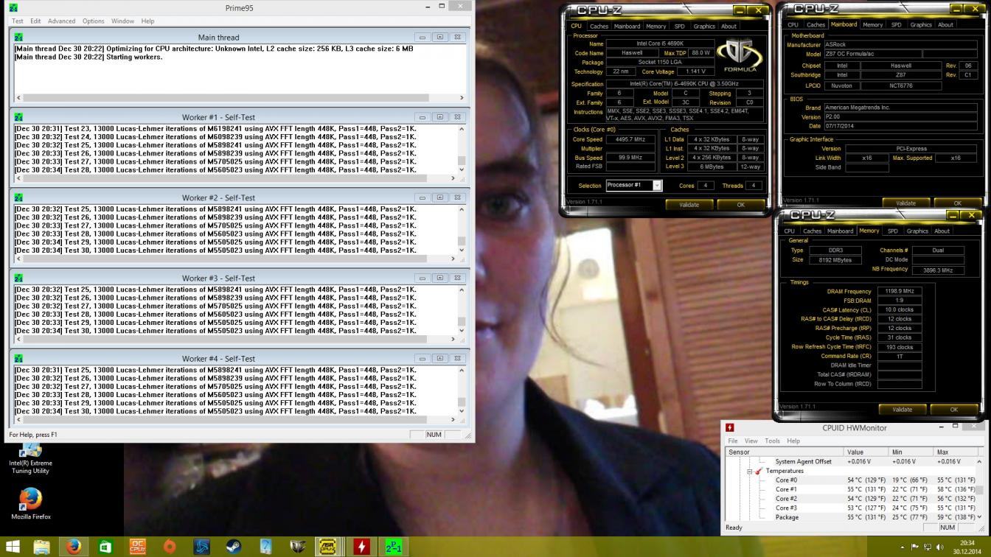This screenshot has height=557, width=991.
Task: Click the Prime95 icon in Worker #1 title
Action: coord(18,117)
